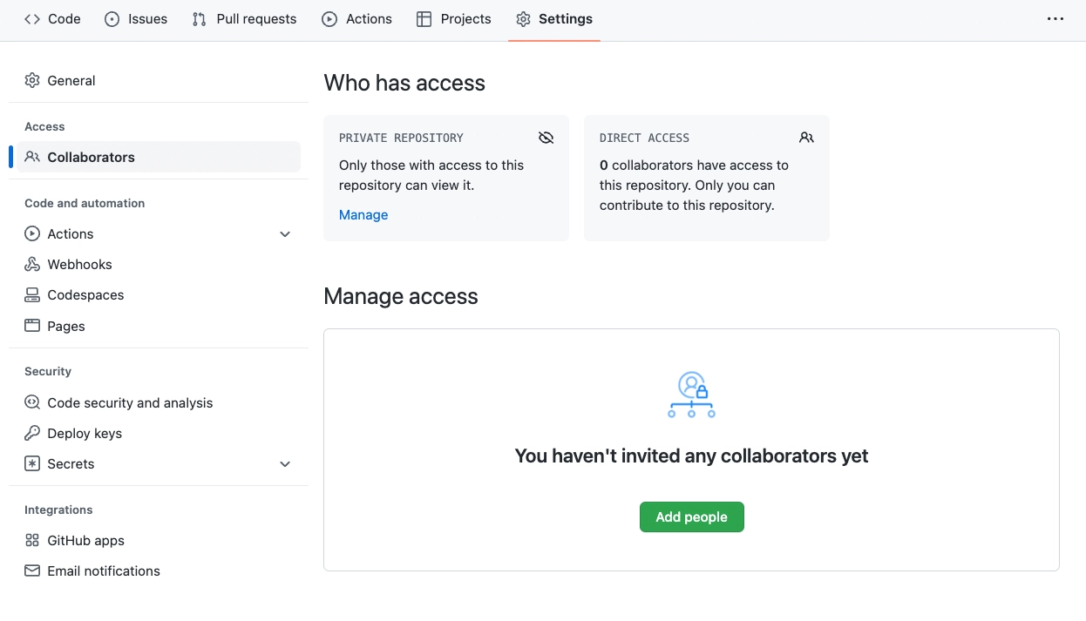Click the General gear icon in sidebar
The width and height of the screenshot is (1086, 621).
click(32, 80)
